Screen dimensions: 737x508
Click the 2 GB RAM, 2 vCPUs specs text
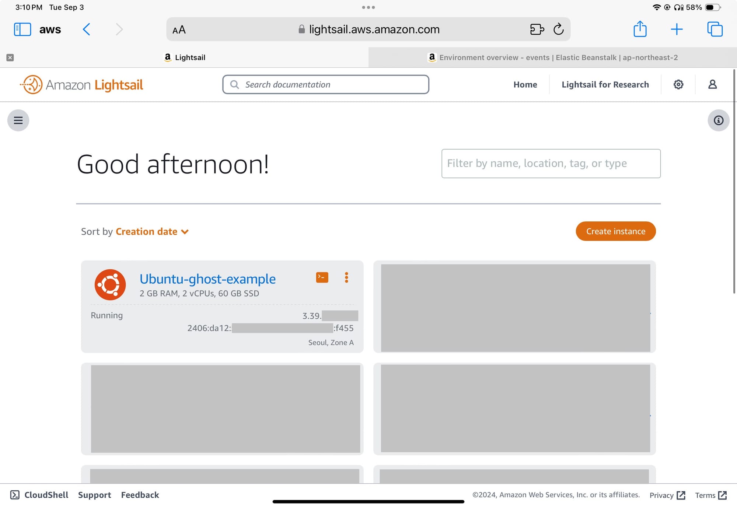point(199,294)
